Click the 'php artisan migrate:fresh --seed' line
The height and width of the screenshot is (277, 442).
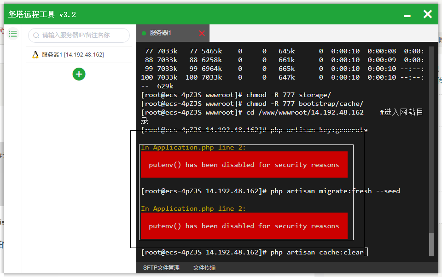click(270, 191)
